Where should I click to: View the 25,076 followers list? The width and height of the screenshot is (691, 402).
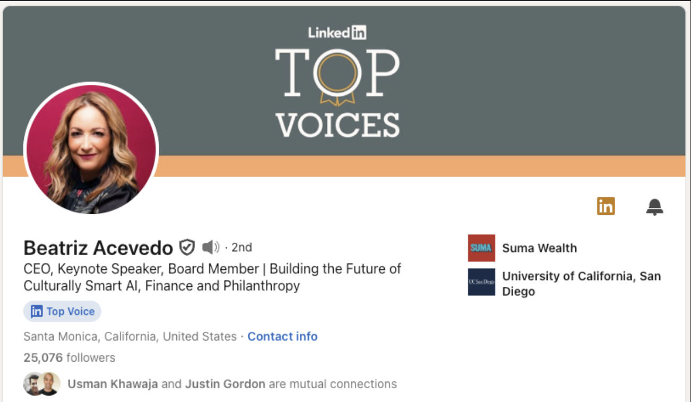(69, 358)
